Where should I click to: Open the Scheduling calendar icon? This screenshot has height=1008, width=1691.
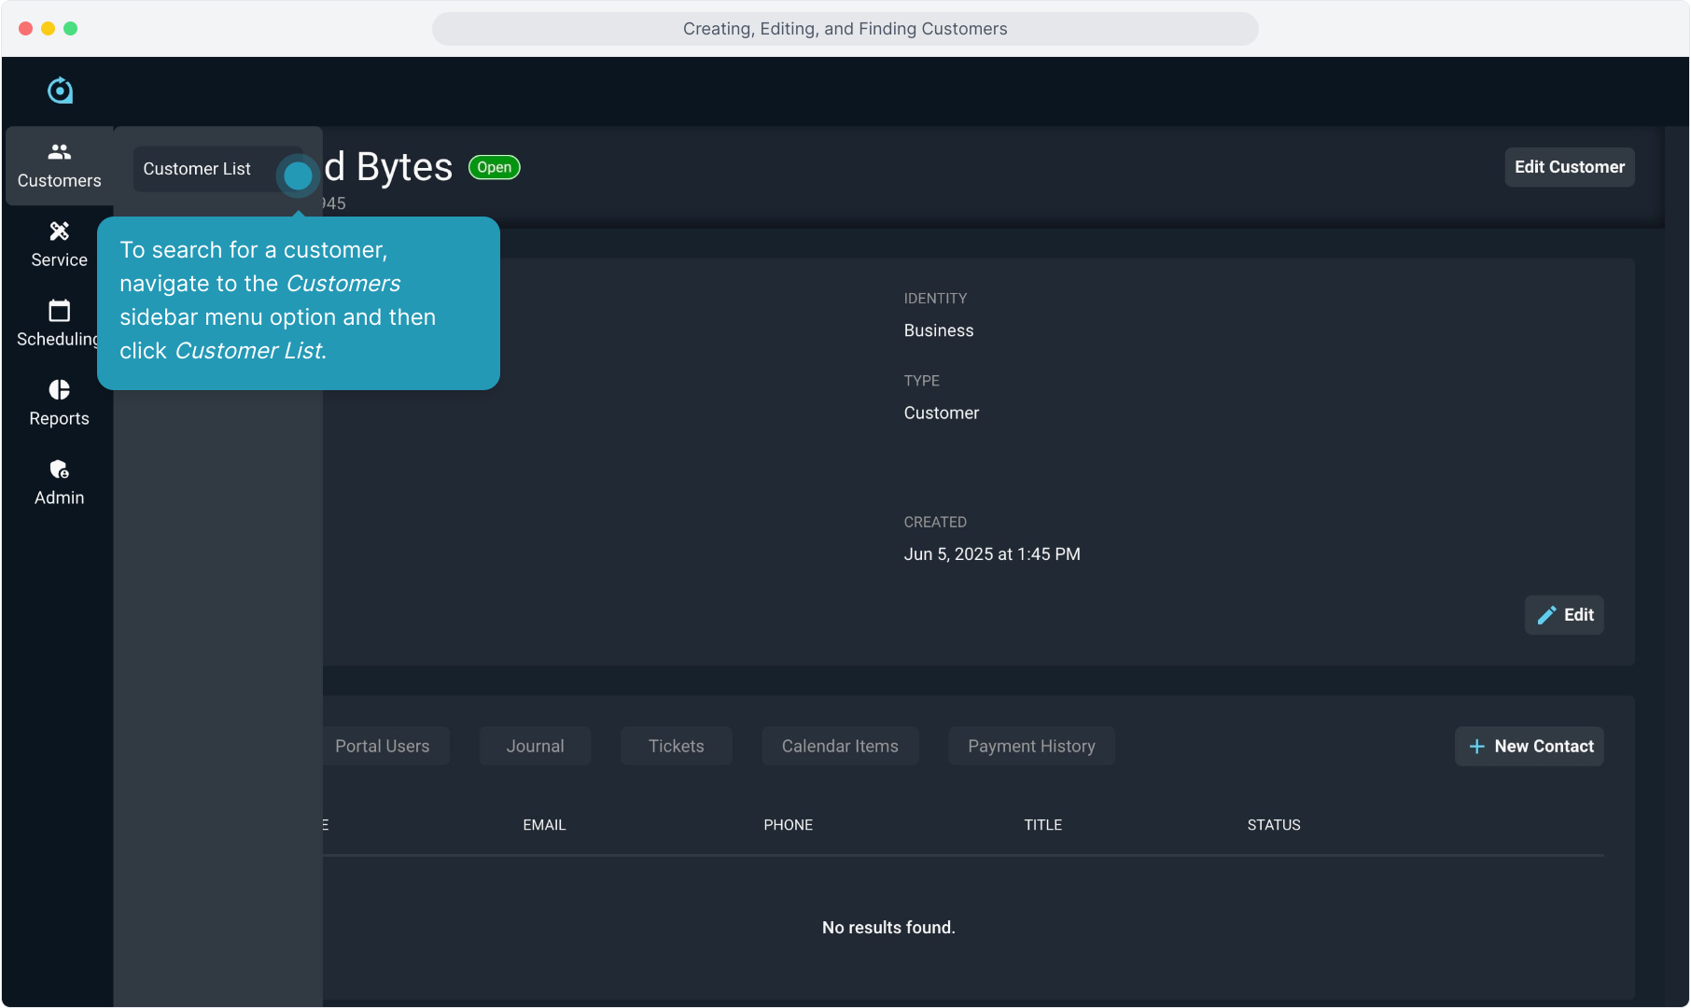coord(59,311)
